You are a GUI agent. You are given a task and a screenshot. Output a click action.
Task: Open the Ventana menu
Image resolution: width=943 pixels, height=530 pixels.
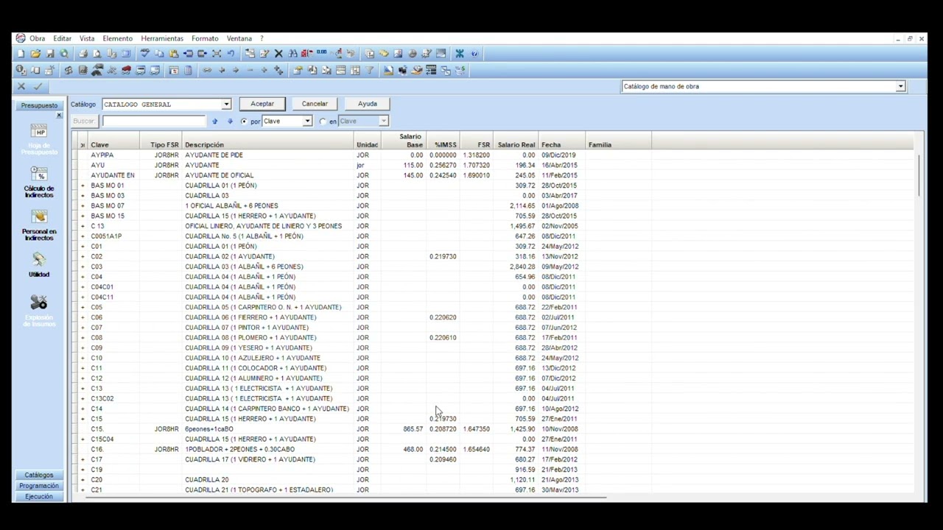(x=239, y=38)
